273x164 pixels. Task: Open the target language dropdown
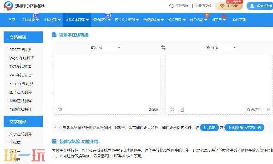tap(221, 47)
